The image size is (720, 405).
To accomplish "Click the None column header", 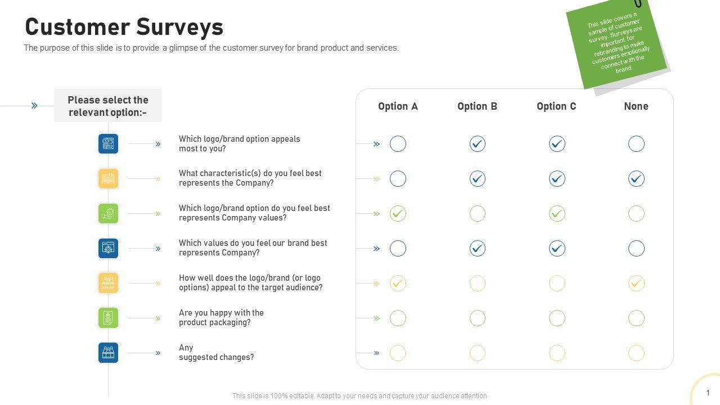I will pyautogui.click(x=636, y=106).
